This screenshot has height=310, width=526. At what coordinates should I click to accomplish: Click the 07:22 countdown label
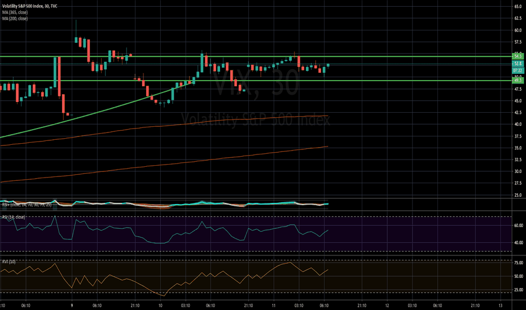518,70
